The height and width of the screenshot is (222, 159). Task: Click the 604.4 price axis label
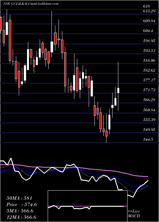148,30
